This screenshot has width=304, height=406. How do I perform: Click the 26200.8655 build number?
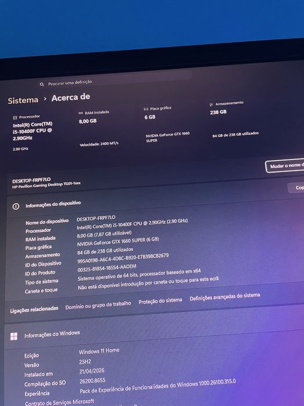(93, 381)
